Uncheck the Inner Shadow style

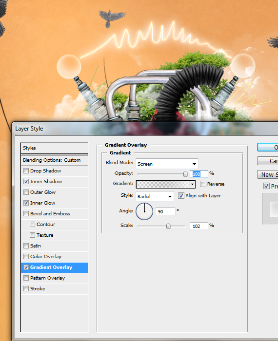26,181
